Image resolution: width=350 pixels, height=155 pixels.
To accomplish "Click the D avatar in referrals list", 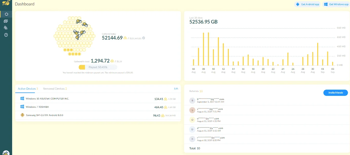I will coord(192,129).
